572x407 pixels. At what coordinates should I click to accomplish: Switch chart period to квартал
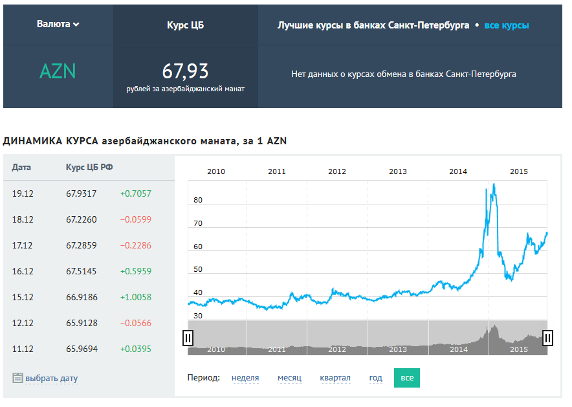pos(335,378)
